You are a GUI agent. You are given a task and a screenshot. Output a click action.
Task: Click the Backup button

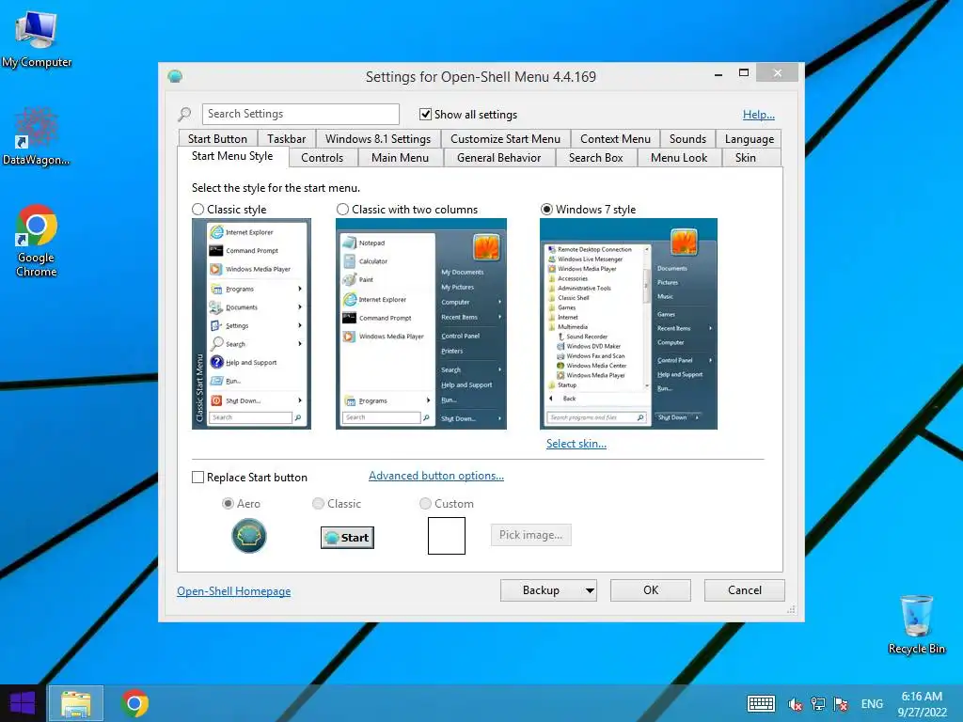point(541,590)
